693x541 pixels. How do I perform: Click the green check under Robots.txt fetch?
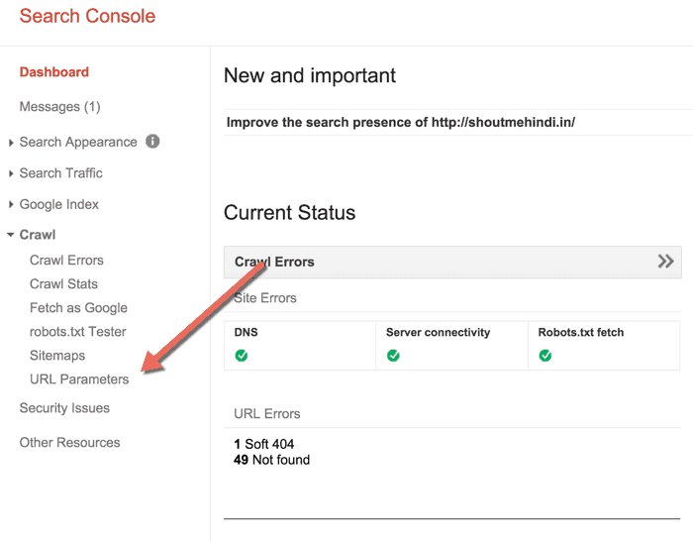tap(545, 355)
